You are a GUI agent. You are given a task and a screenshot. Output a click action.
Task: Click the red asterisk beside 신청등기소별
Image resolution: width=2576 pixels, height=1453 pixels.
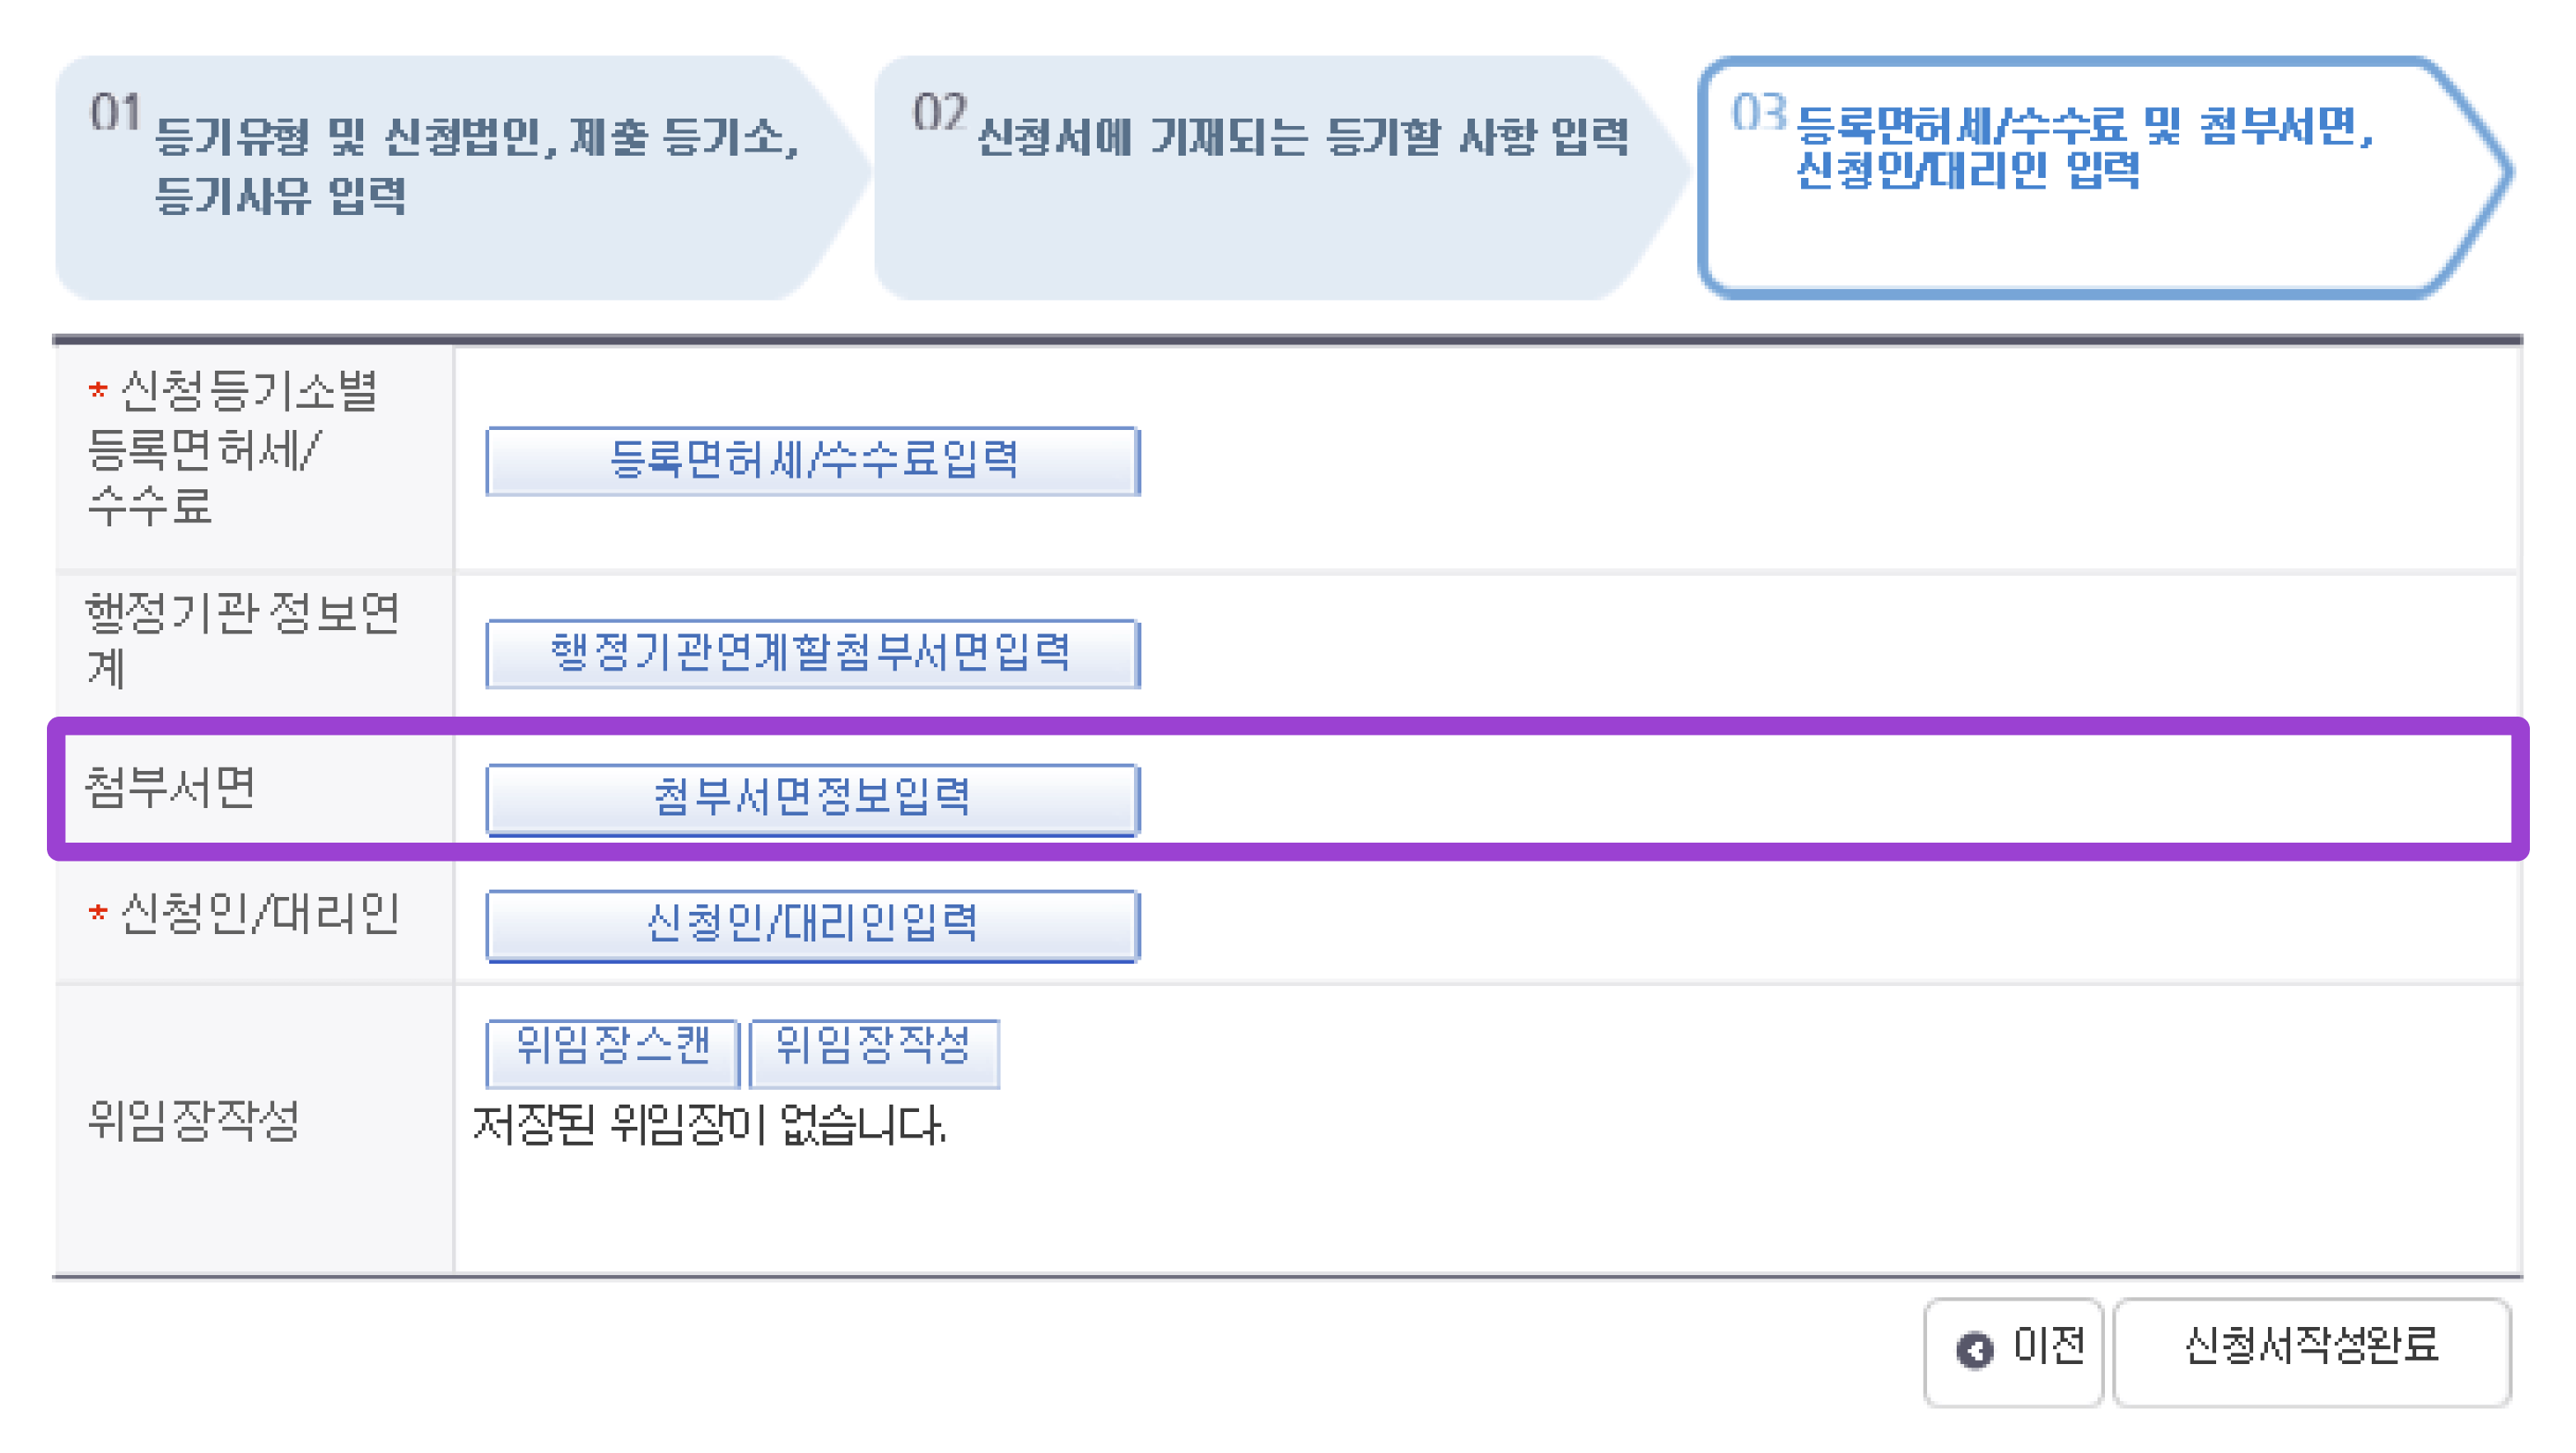click(97, 390)
